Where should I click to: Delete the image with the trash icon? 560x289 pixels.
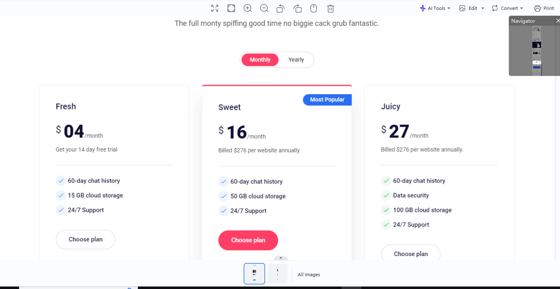[330, 8]
